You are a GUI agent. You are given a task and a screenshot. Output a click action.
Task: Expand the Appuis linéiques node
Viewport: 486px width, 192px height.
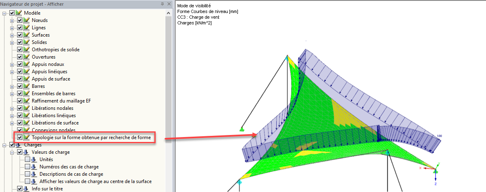(x=12, y=72)
